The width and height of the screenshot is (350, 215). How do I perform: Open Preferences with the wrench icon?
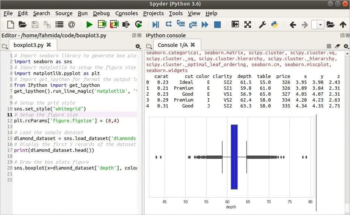click(x=262, y=24)
